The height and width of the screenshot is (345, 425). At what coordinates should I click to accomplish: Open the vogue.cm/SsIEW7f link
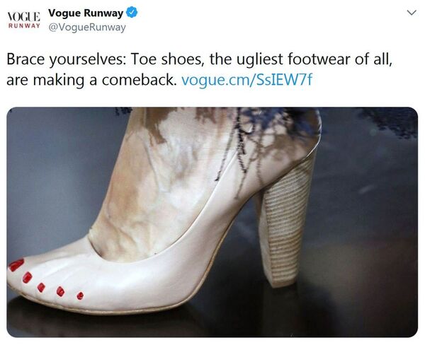[246, 80]
